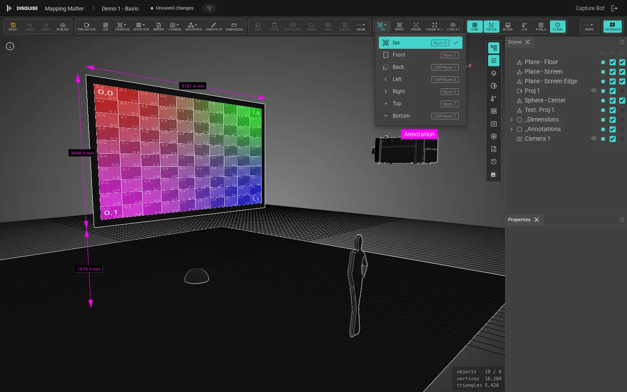Click eye icon on Proj 1 row
The image size is (627, 392).
[x=593, y=91]
